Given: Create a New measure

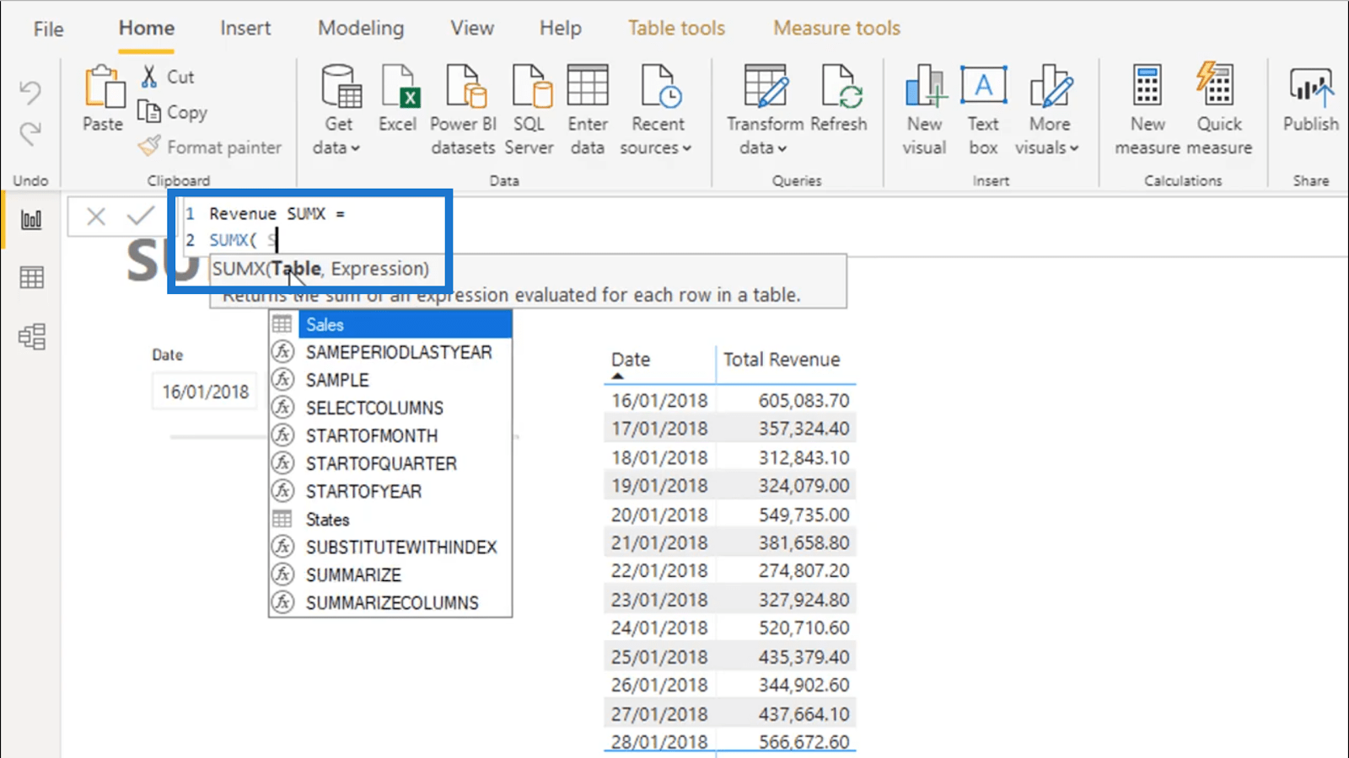Looking at the screenshot, I should click(x=1147, y=109).
